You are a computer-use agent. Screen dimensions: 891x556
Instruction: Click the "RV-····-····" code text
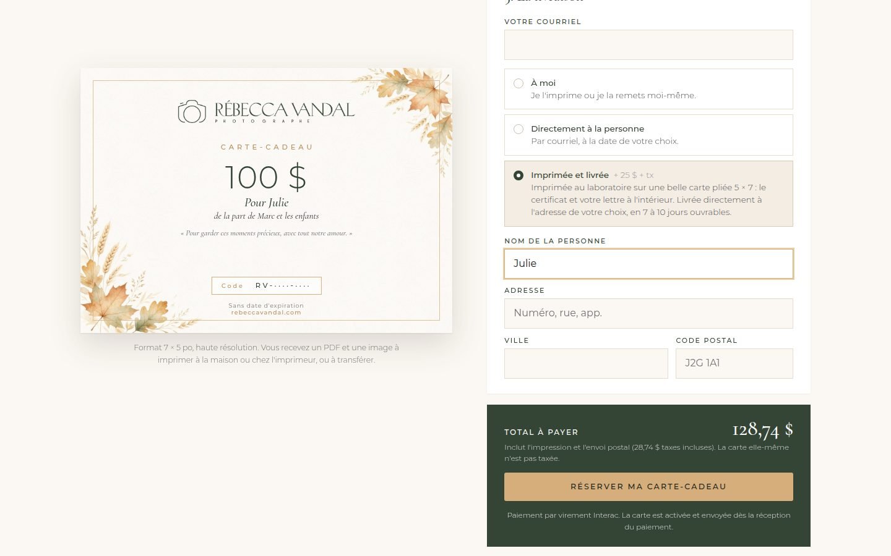tap(283, 285)
